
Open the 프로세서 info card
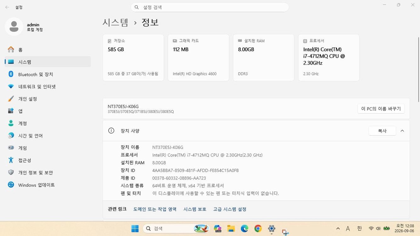(x=329, y=58)
